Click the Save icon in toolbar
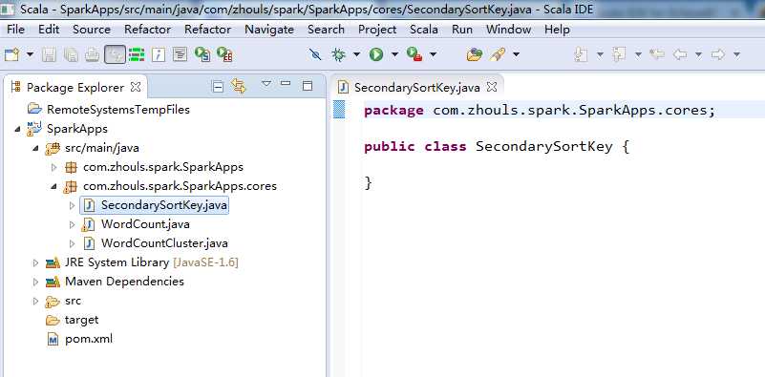This screenshot has width=765, height=377. click(49, 54)
